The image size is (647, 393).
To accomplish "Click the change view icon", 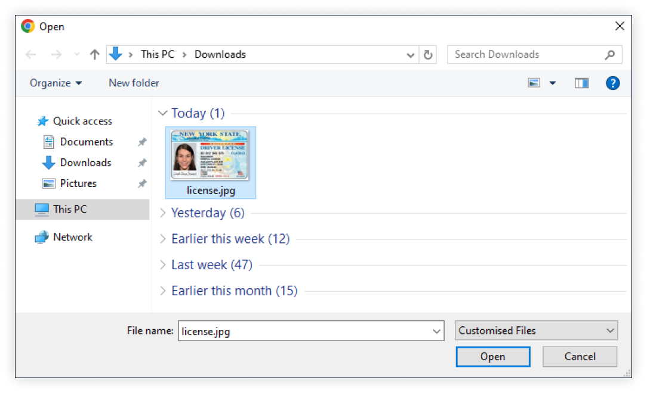I will (x=534, y=83).
